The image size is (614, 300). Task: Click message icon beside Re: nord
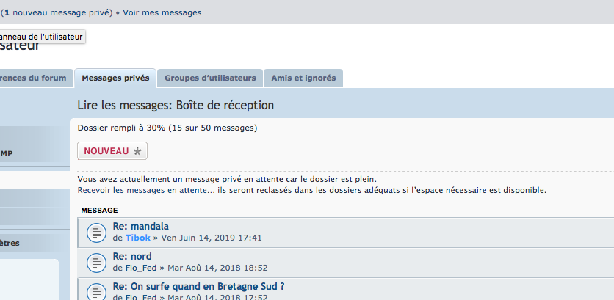coord(96,263)
